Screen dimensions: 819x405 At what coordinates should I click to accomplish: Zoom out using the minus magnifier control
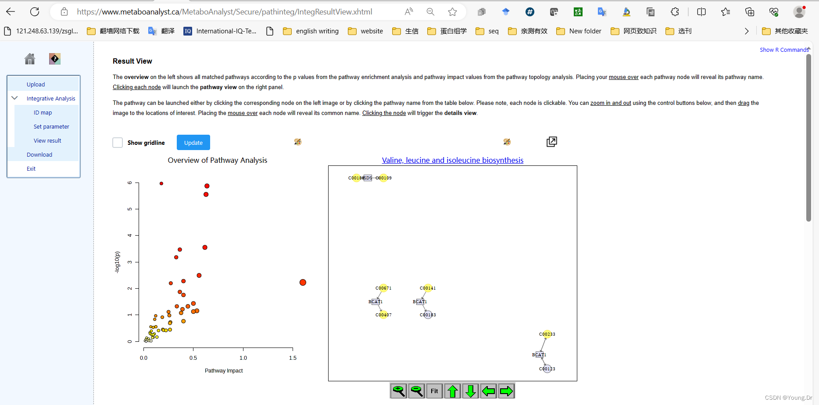click(x=416, y=391)
